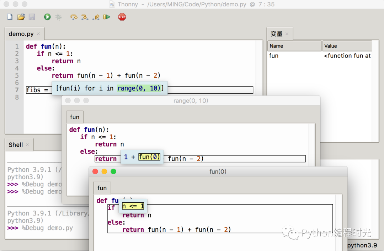Stop the program with red STOP icon
Image resolution: width=384 pixels, height=251 pixels.
[122, 17]
